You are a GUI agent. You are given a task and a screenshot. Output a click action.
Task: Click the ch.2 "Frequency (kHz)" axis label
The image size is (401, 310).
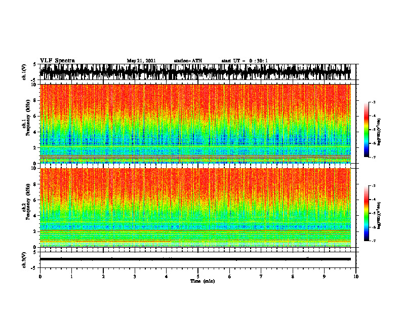[28, 202]
